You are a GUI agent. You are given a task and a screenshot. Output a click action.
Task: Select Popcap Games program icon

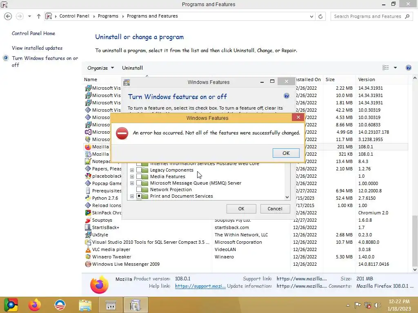[88, 183]
